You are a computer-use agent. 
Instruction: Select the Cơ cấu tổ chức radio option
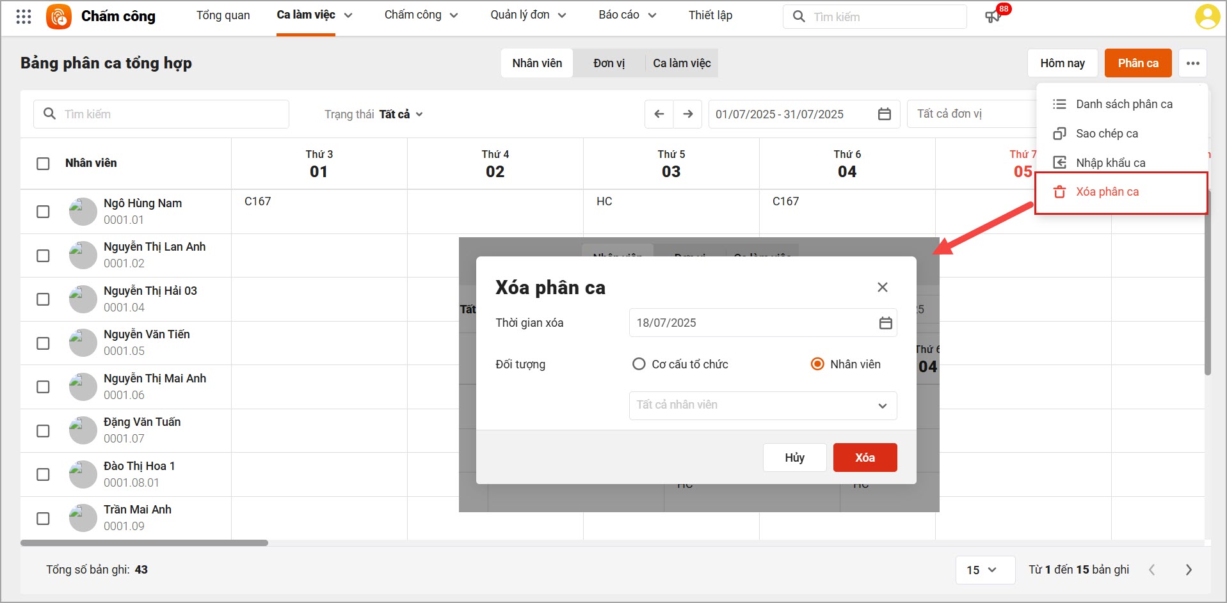click(638, 364)
